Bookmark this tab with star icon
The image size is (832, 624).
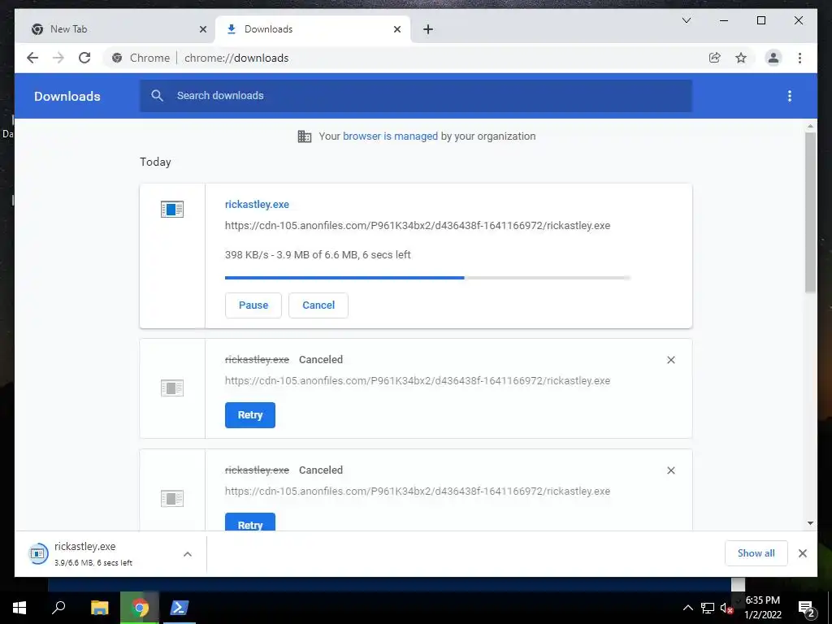click(741, 58)
